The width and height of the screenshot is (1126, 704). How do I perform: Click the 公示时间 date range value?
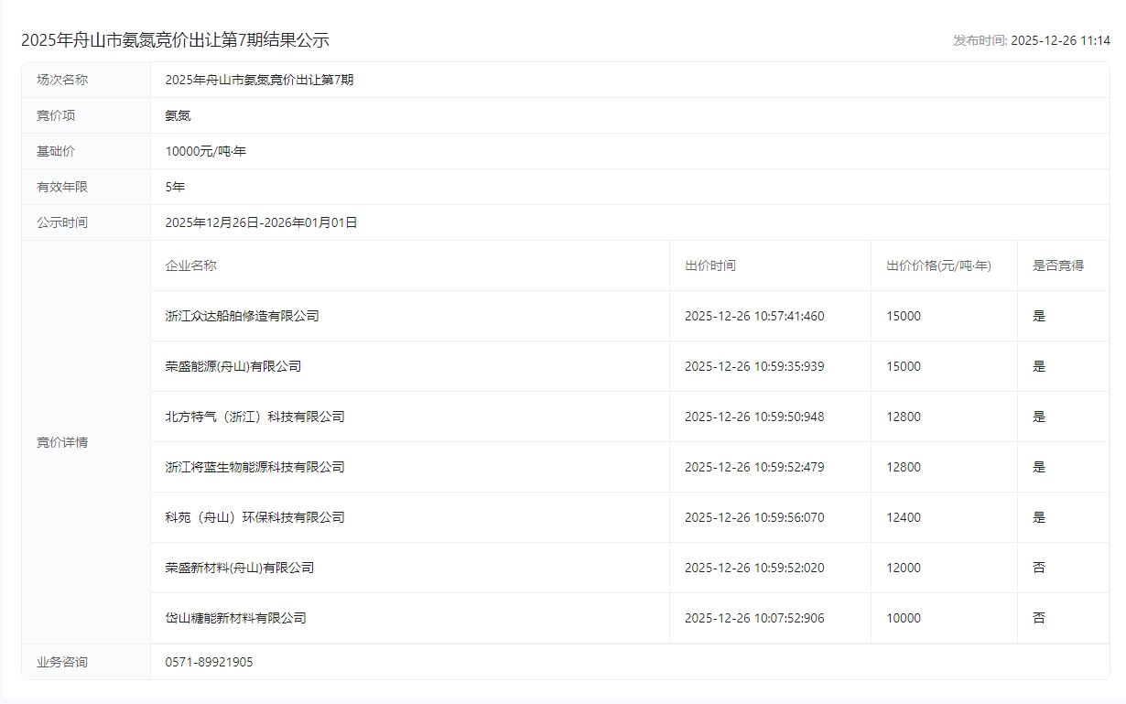pos(261,222)
